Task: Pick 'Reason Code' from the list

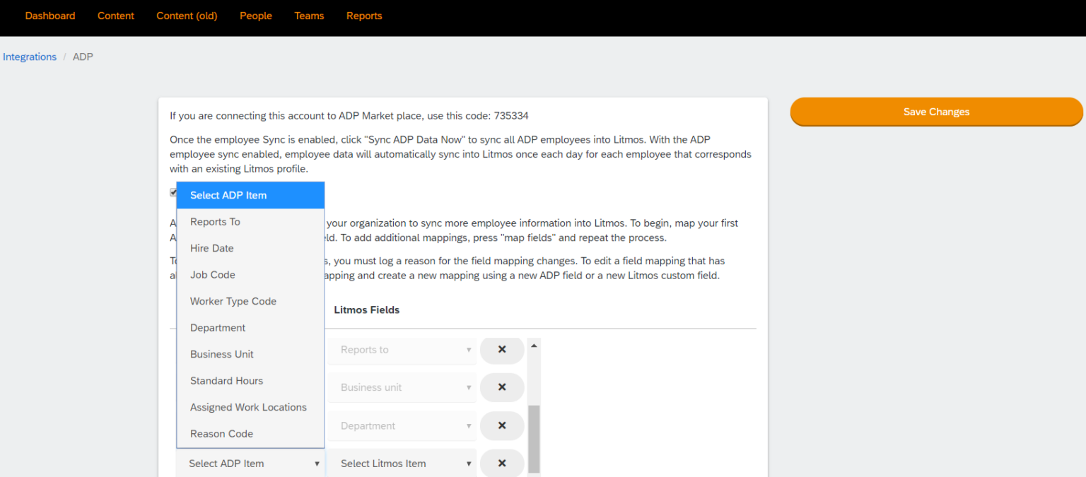Action: [250, 434]
